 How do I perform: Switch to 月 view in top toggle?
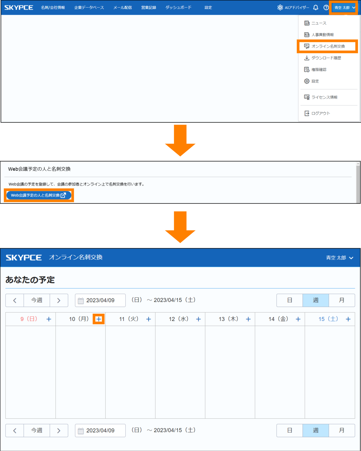point(341,300)
